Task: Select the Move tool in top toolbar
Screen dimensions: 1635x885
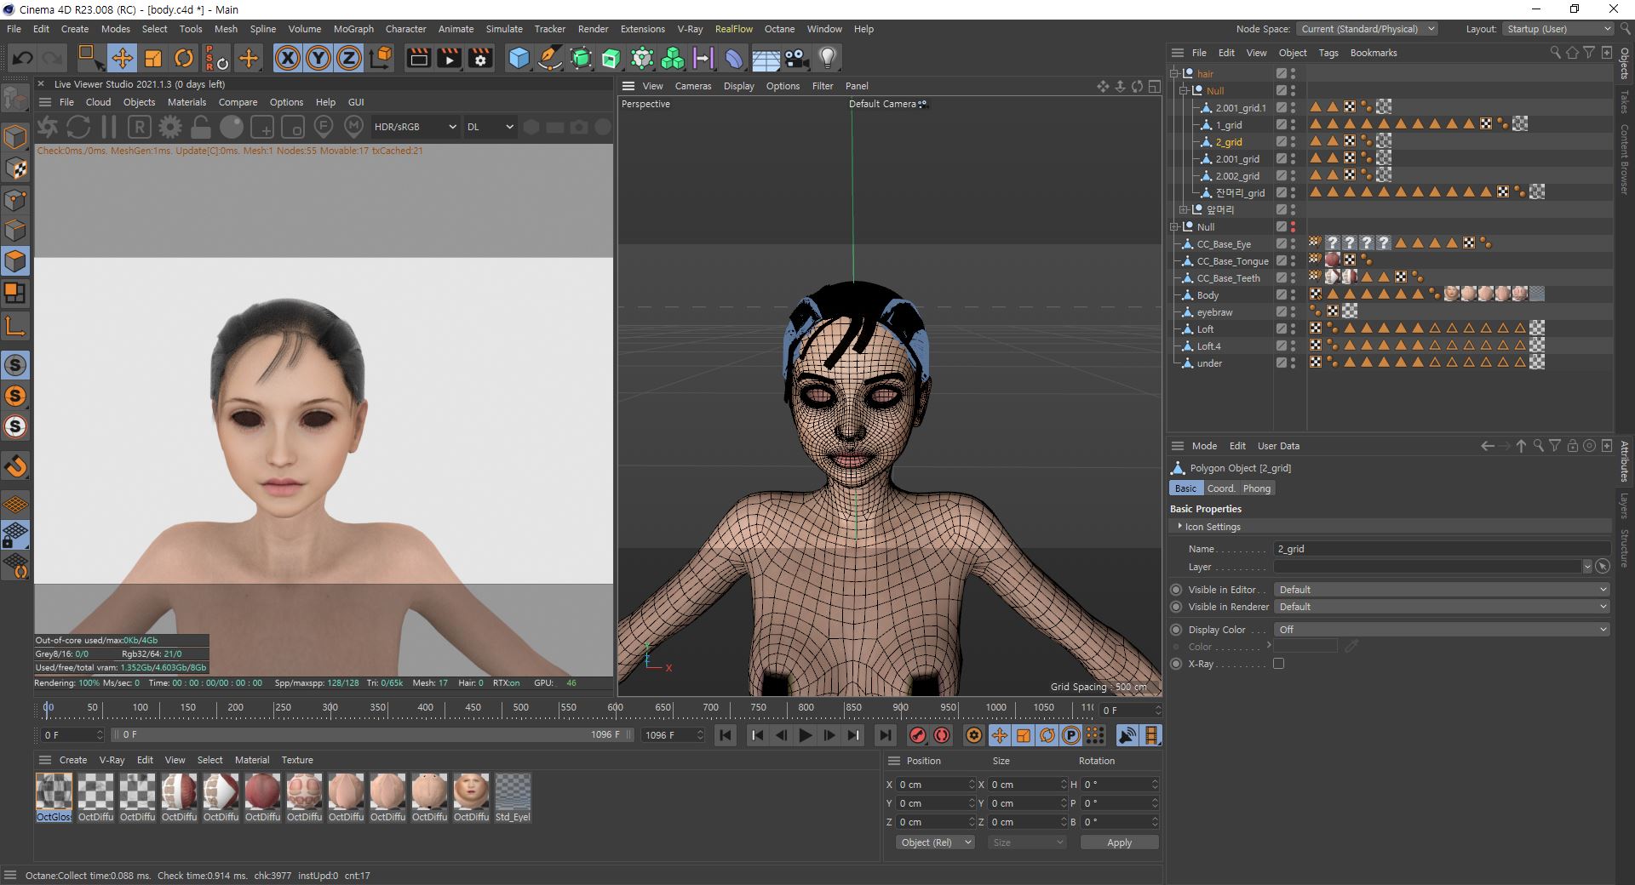Action: (x=123, y=58)
